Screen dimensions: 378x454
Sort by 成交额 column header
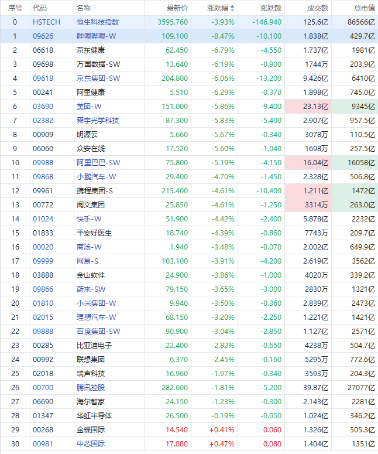click(x=318, y=8)
